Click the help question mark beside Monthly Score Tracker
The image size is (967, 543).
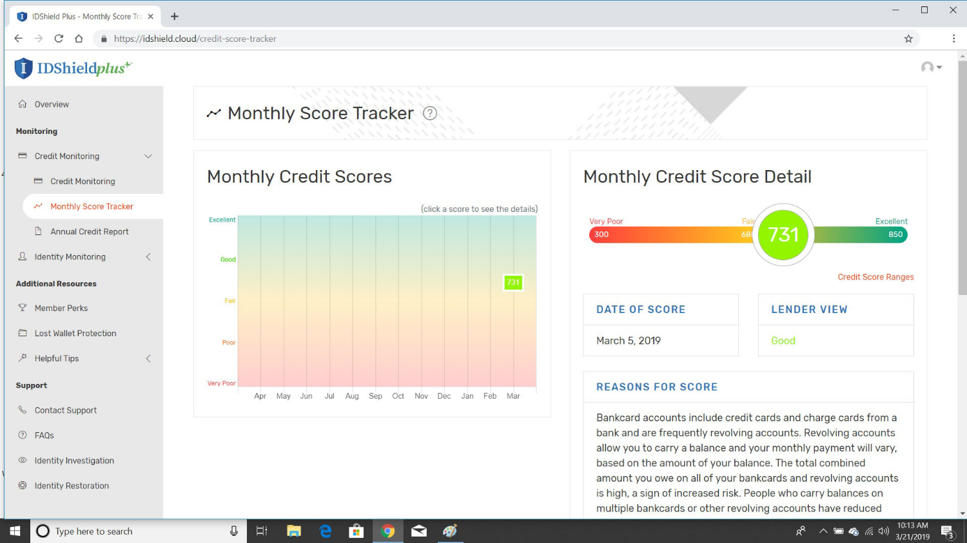pyautogui.click(x=430, y=113)
